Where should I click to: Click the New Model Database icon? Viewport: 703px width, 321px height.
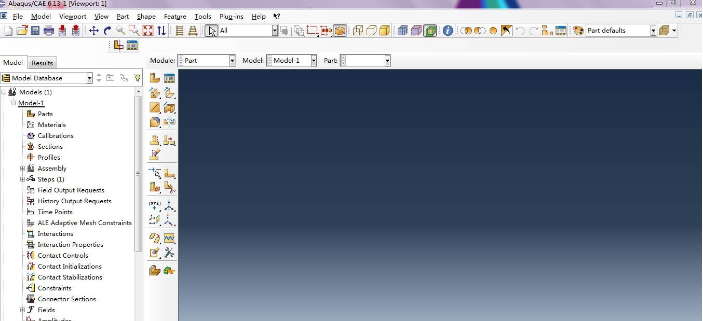(x=8, y=31)
